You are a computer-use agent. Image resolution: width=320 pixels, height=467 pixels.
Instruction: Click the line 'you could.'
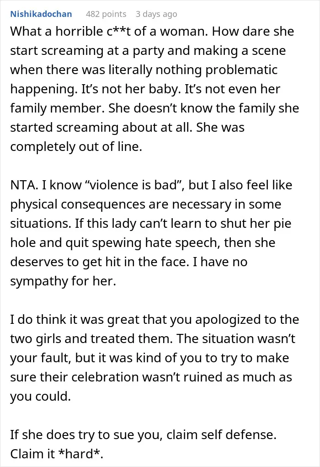coord(41,397)
